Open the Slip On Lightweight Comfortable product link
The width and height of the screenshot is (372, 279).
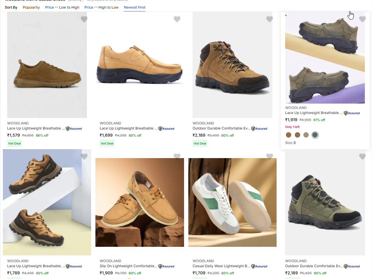tap(128, 266)
